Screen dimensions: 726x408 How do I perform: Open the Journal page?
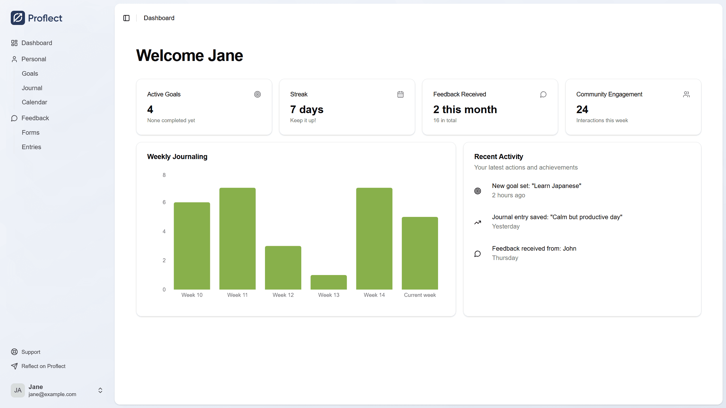click(32, 88)
